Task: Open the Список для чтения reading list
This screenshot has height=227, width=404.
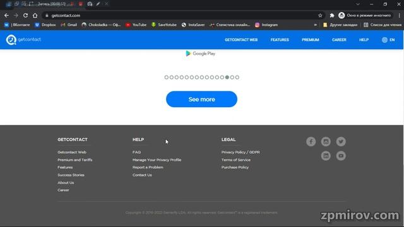Action: click(x=383, y=25)
